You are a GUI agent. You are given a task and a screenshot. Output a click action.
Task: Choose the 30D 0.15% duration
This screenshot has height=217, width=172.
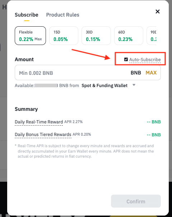[96, 36]
